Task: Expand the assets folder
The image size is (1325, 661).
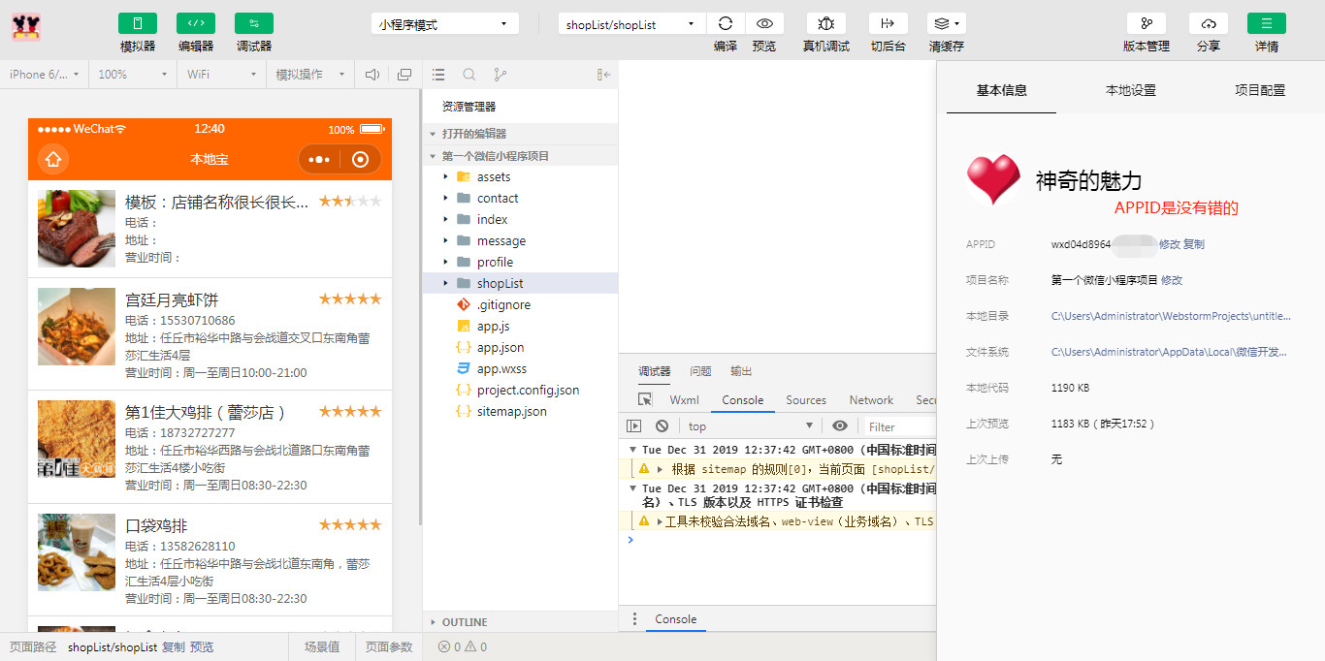Action: tap(520, 176)
